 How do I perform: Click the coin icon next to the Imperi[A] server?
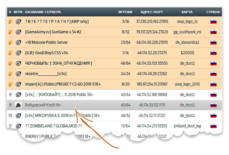coord(10,84)
